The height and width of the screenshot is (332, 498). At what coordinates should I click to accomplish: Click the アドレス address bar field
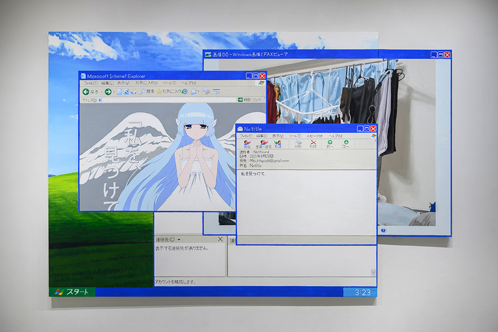point(168,100)
